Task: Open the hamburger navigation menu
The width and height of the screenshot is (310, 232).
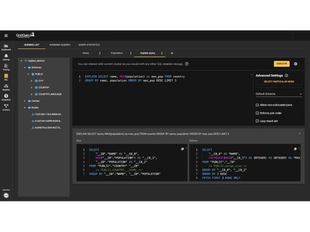Action: (x=6, y=35)
